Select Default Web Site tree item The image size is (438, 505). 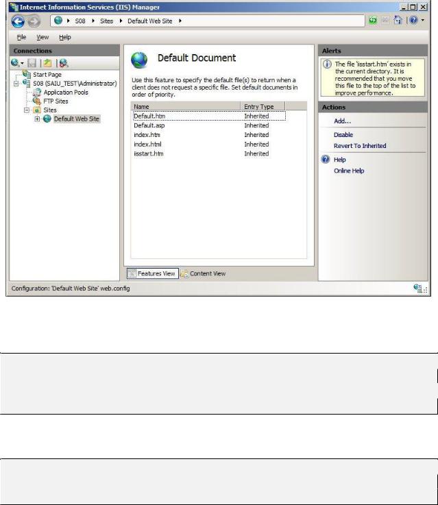point(77,119)
